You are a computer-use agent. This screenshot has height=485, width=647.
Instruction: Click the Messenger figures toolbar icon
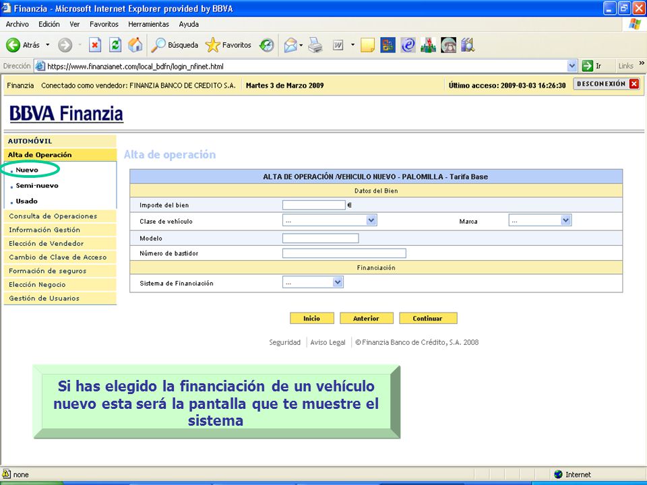[x=428, y=45]
